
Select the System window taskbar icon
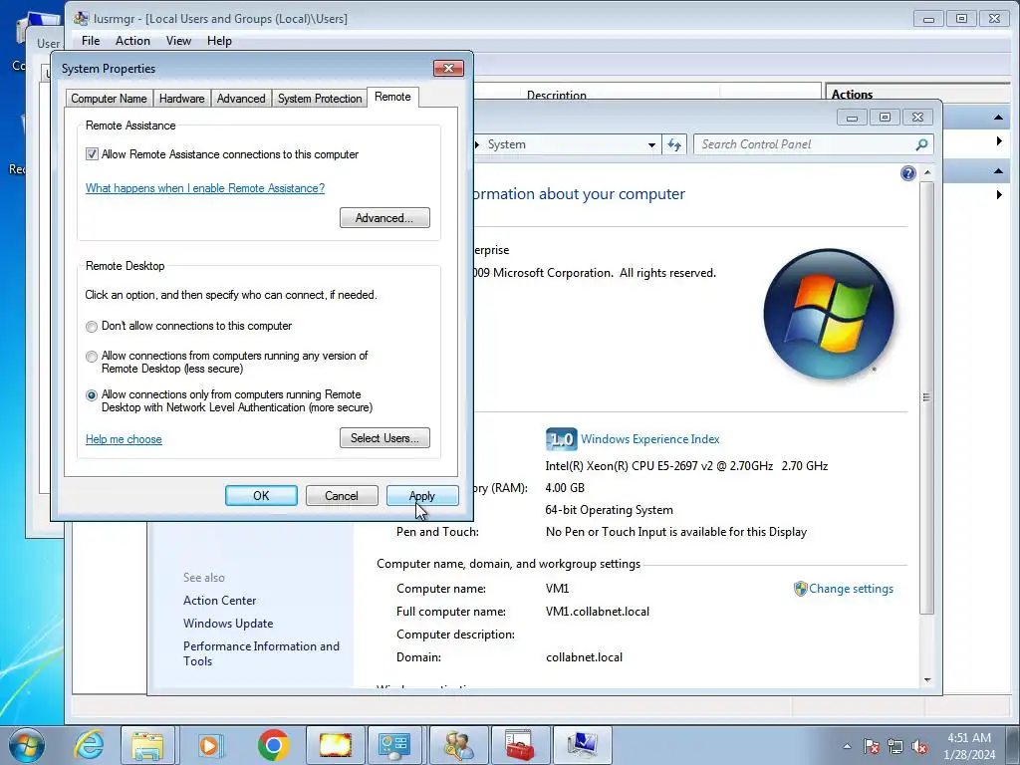click(x=582, y=745)
